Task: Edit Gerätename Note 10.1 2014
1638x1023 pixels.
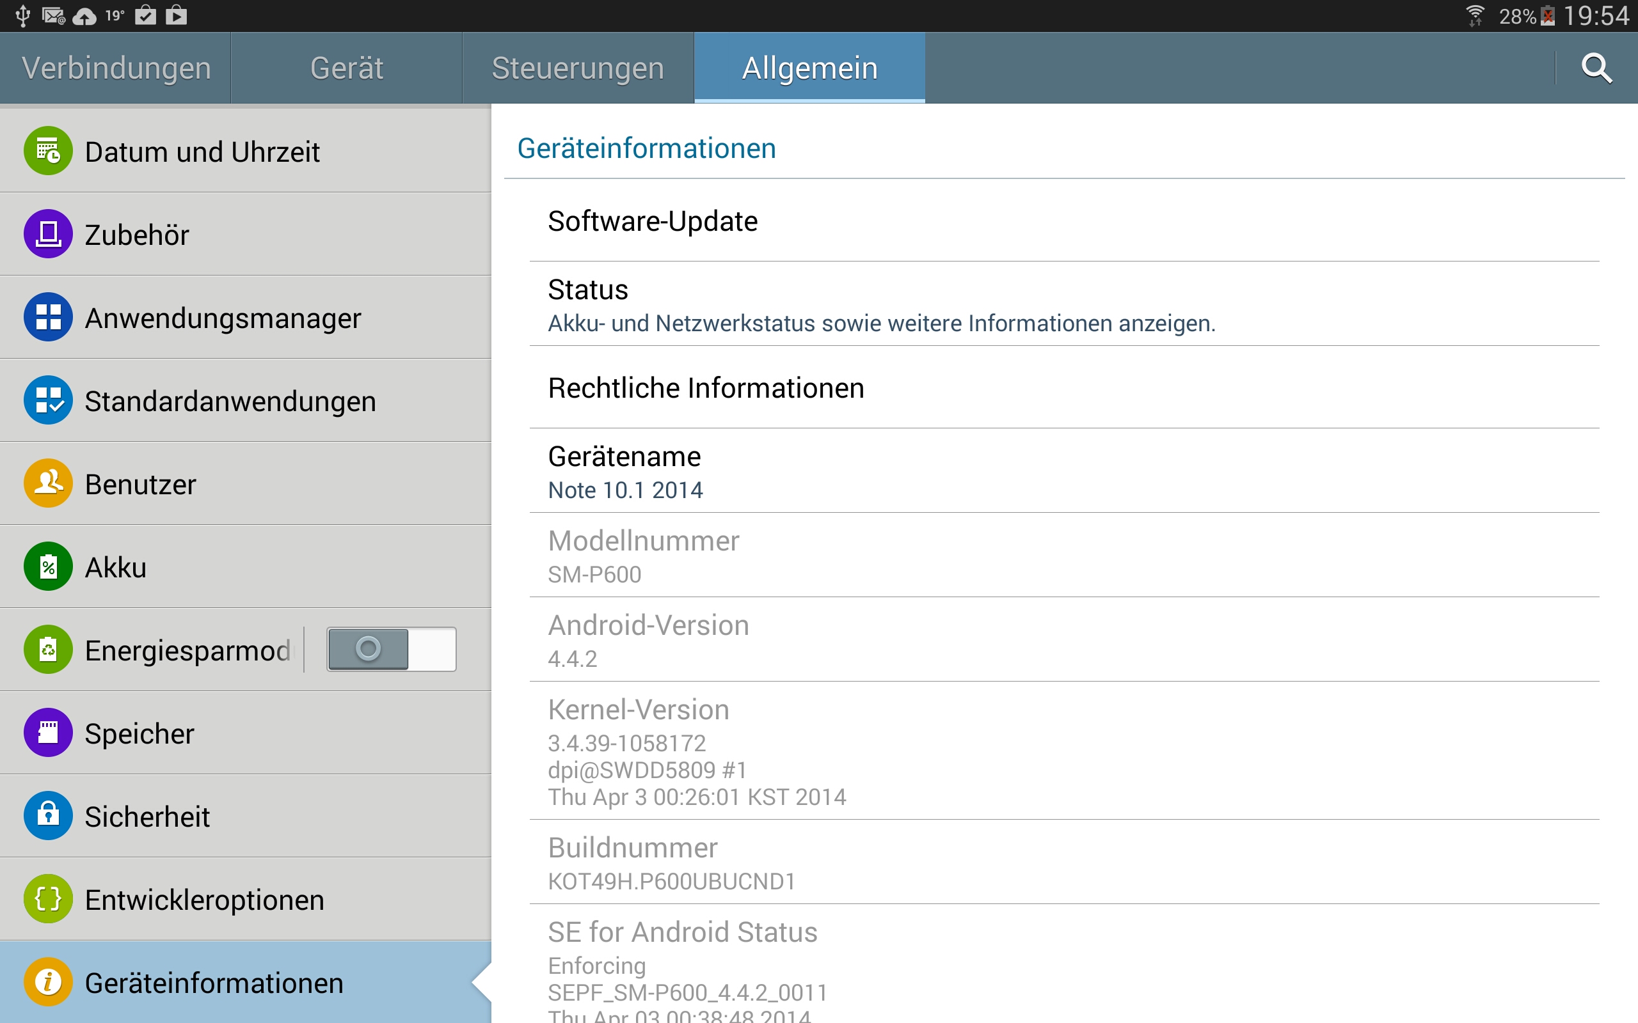Action: tap(1064, 471)
